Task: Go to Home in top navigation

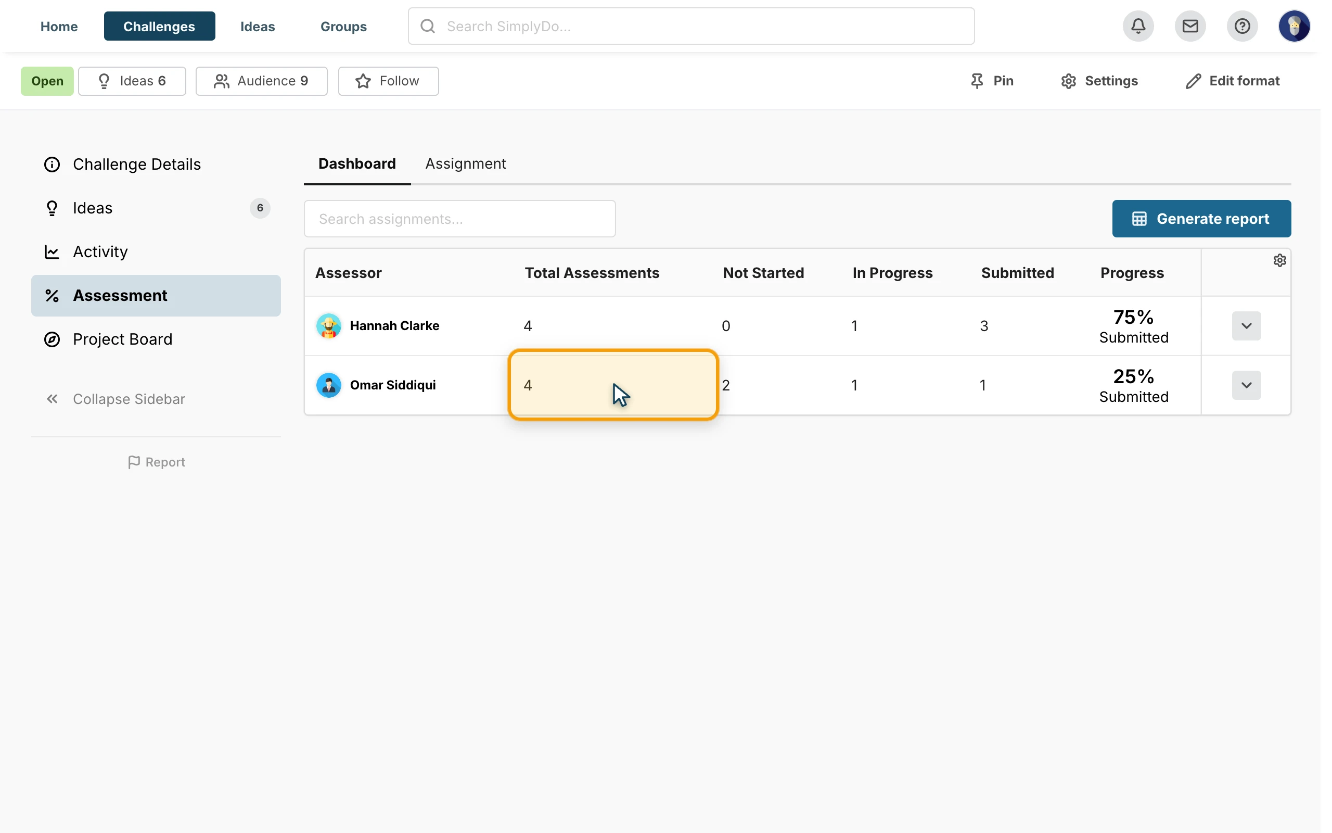Action: (59, 27)
